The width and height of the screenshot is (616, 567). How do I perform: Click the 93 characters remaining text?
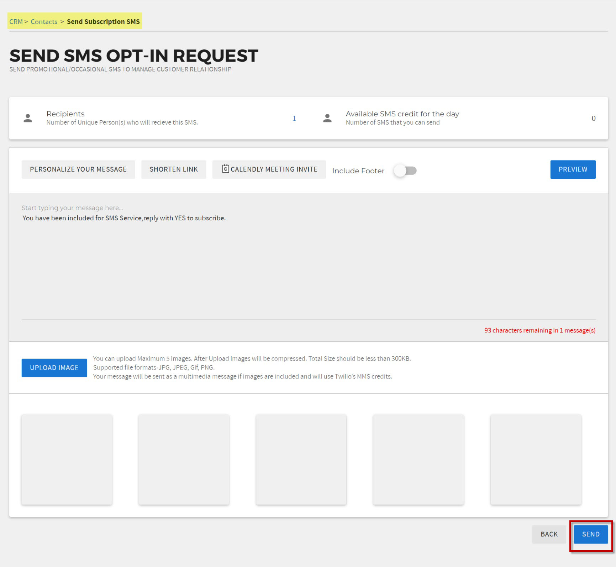[540, 330]
